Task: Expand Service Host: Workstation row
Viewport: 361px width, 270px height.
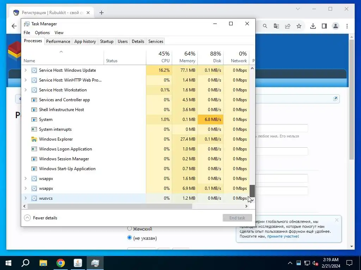Action: [25, 90]
